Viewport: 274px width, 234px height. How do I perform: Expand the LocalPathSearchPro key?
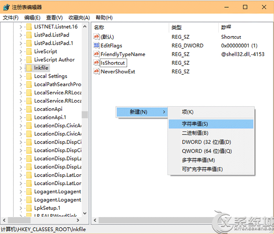tap(21, 85)
